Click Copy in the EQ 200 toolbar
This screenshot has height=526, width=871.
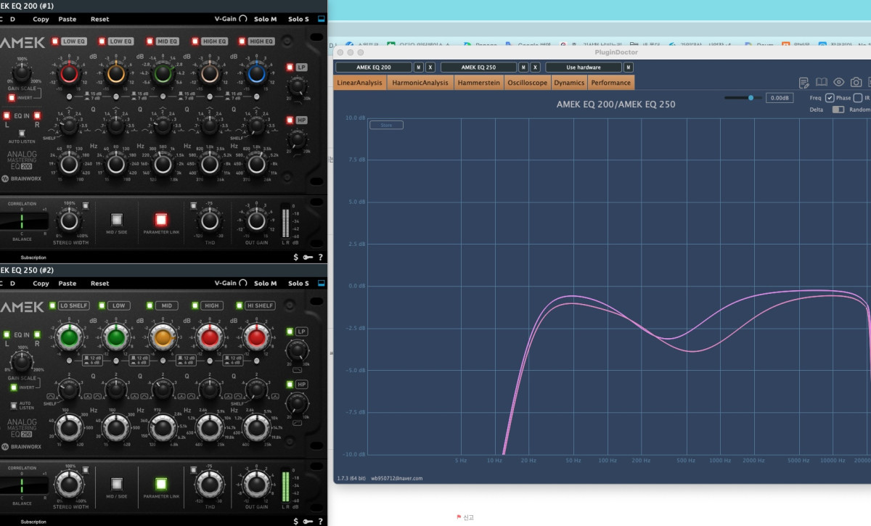point(41,19)
